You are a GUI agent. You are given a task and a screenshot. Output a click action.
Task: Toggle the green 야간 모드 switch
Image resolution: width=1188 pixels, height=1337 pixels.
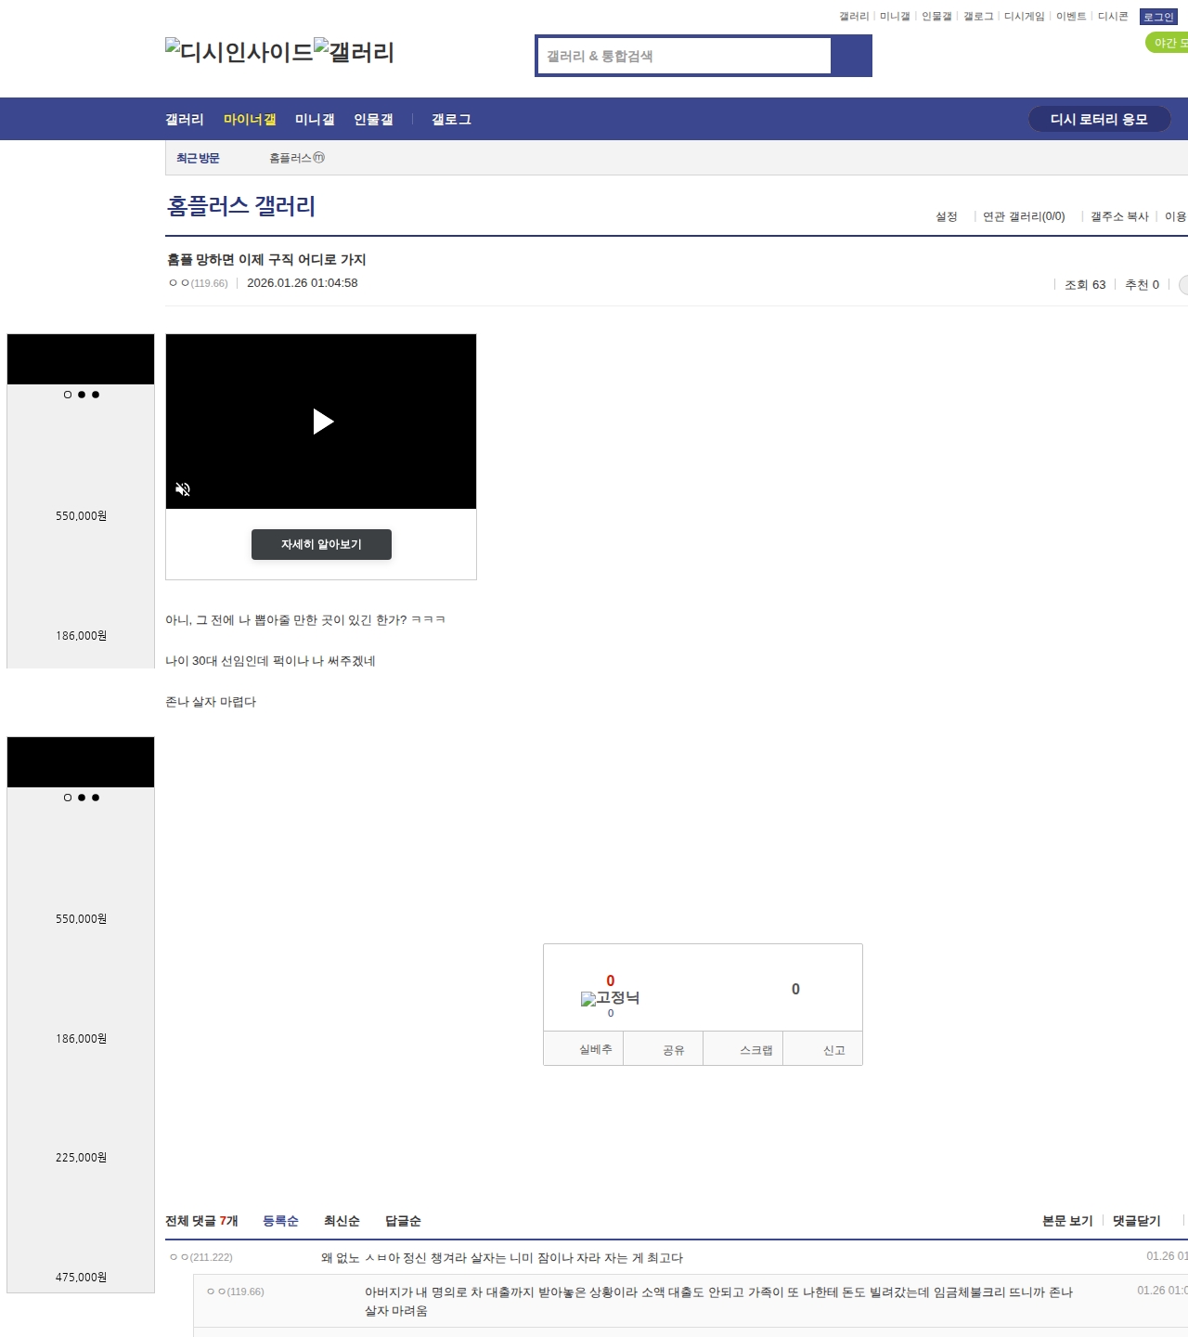(1168, 43)
